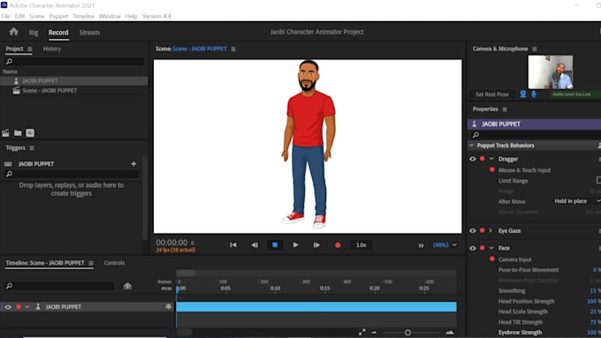Open the Triggers panel menu icon
The width and height of the screenshot is (601, 338).
32,148
